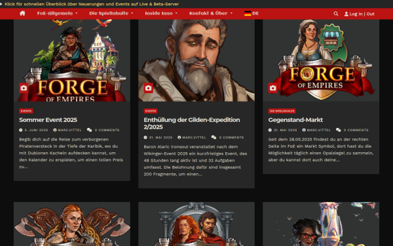Click Marc.Vittel author under Gilden-Expedition
The height and width of the screenshot is (246, 393).
(x=194, y=137)
